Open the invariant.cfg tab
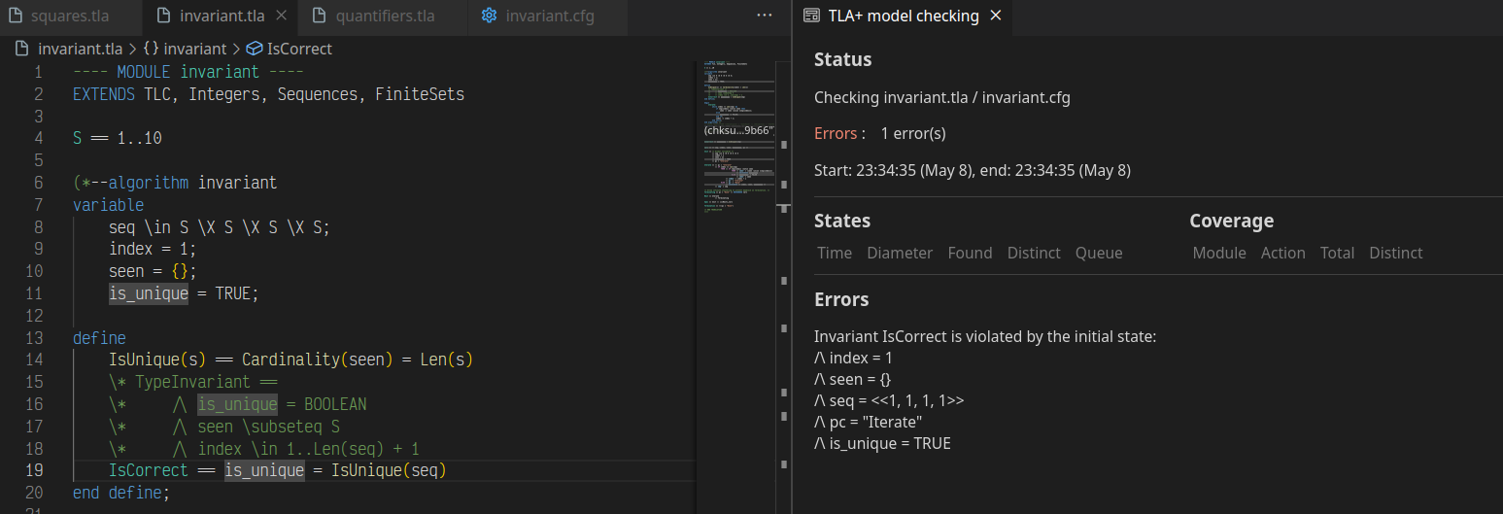Screen dimensions: 1503x514 pyautogui.click(x=549, y=17)
